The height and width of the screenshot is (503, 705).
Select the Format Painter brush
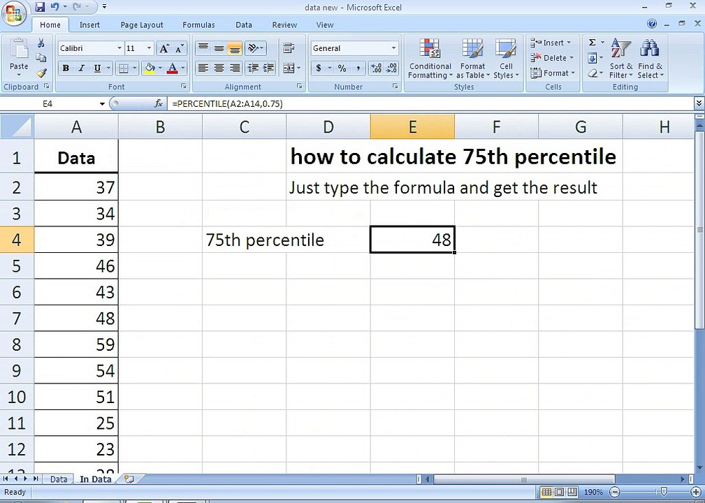pyautogui.click(x=41, y=73)
